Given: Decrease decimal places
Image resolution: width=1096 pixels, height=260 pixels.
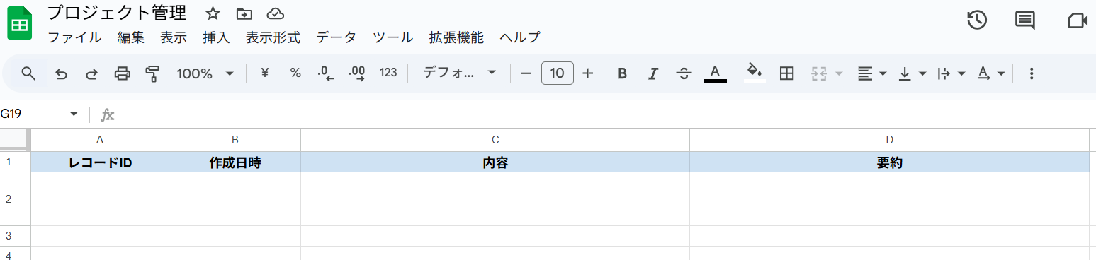Looking at the screenshot, I should tap(326, 73).
